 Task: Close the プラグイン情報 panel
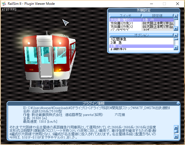(x=178, y=103)
